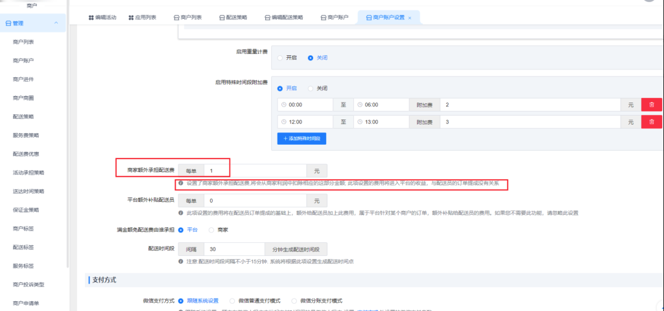
Task: Click the 添加特殊时间段 button
Action: click(x=302, y=138)
